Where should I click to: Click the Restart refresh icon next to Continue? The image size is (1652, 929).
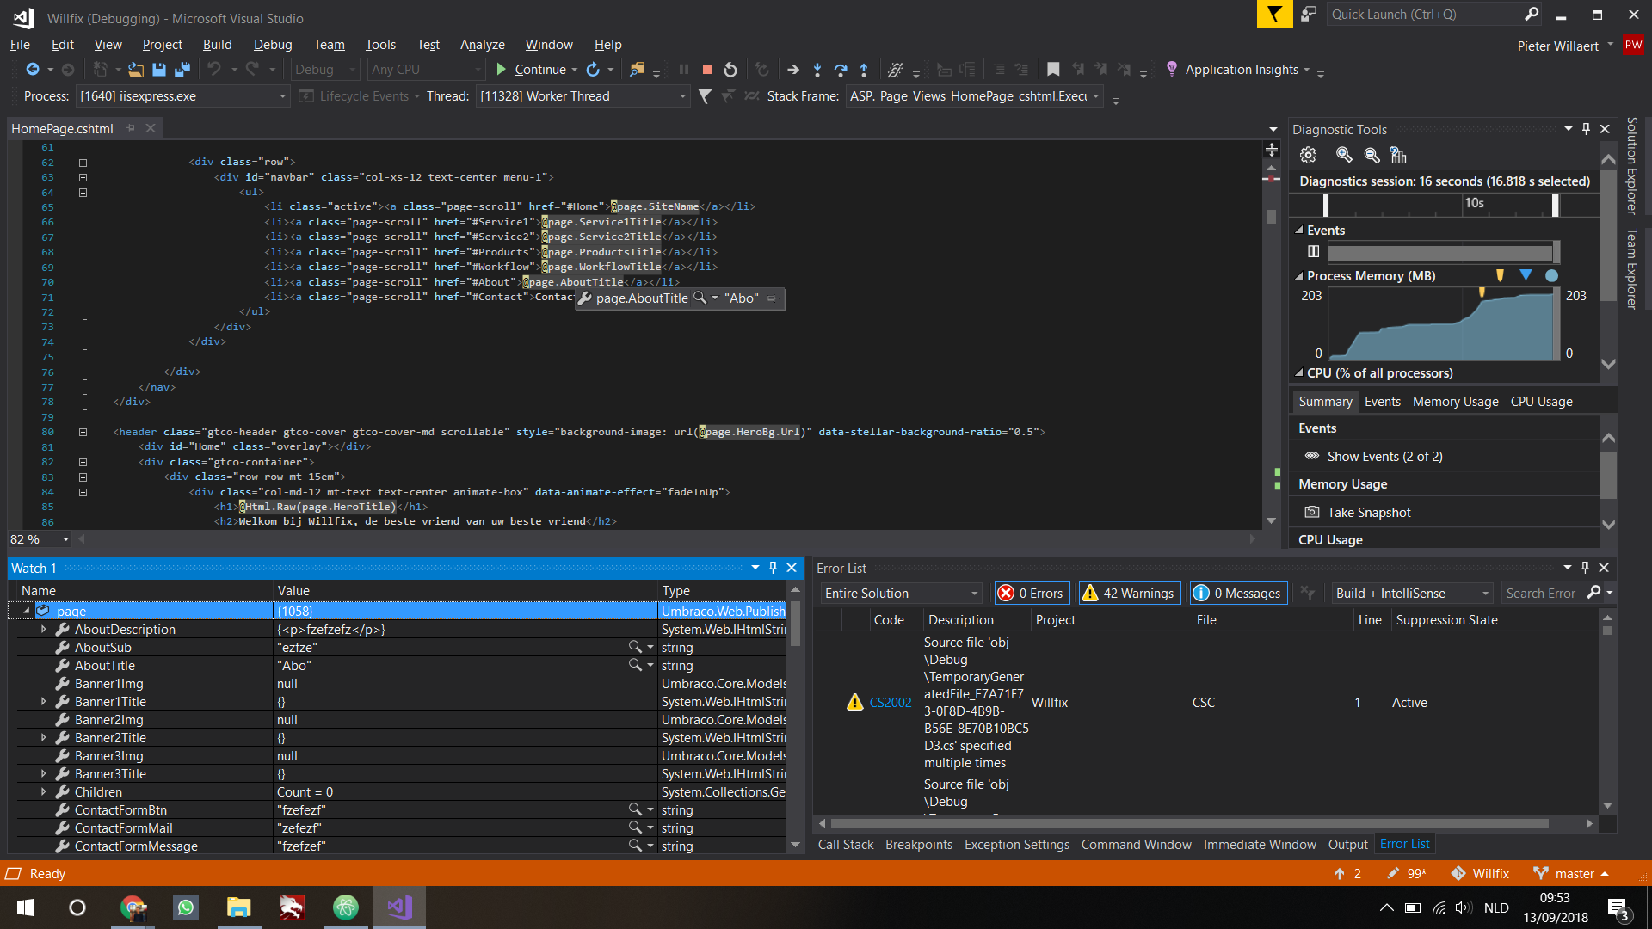pos(593,70)
